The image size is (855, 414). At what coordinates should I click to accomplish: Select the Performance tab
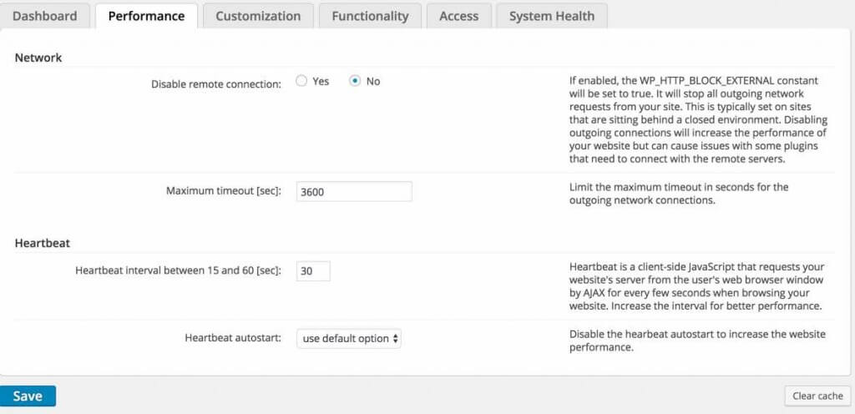pos(146,16)
